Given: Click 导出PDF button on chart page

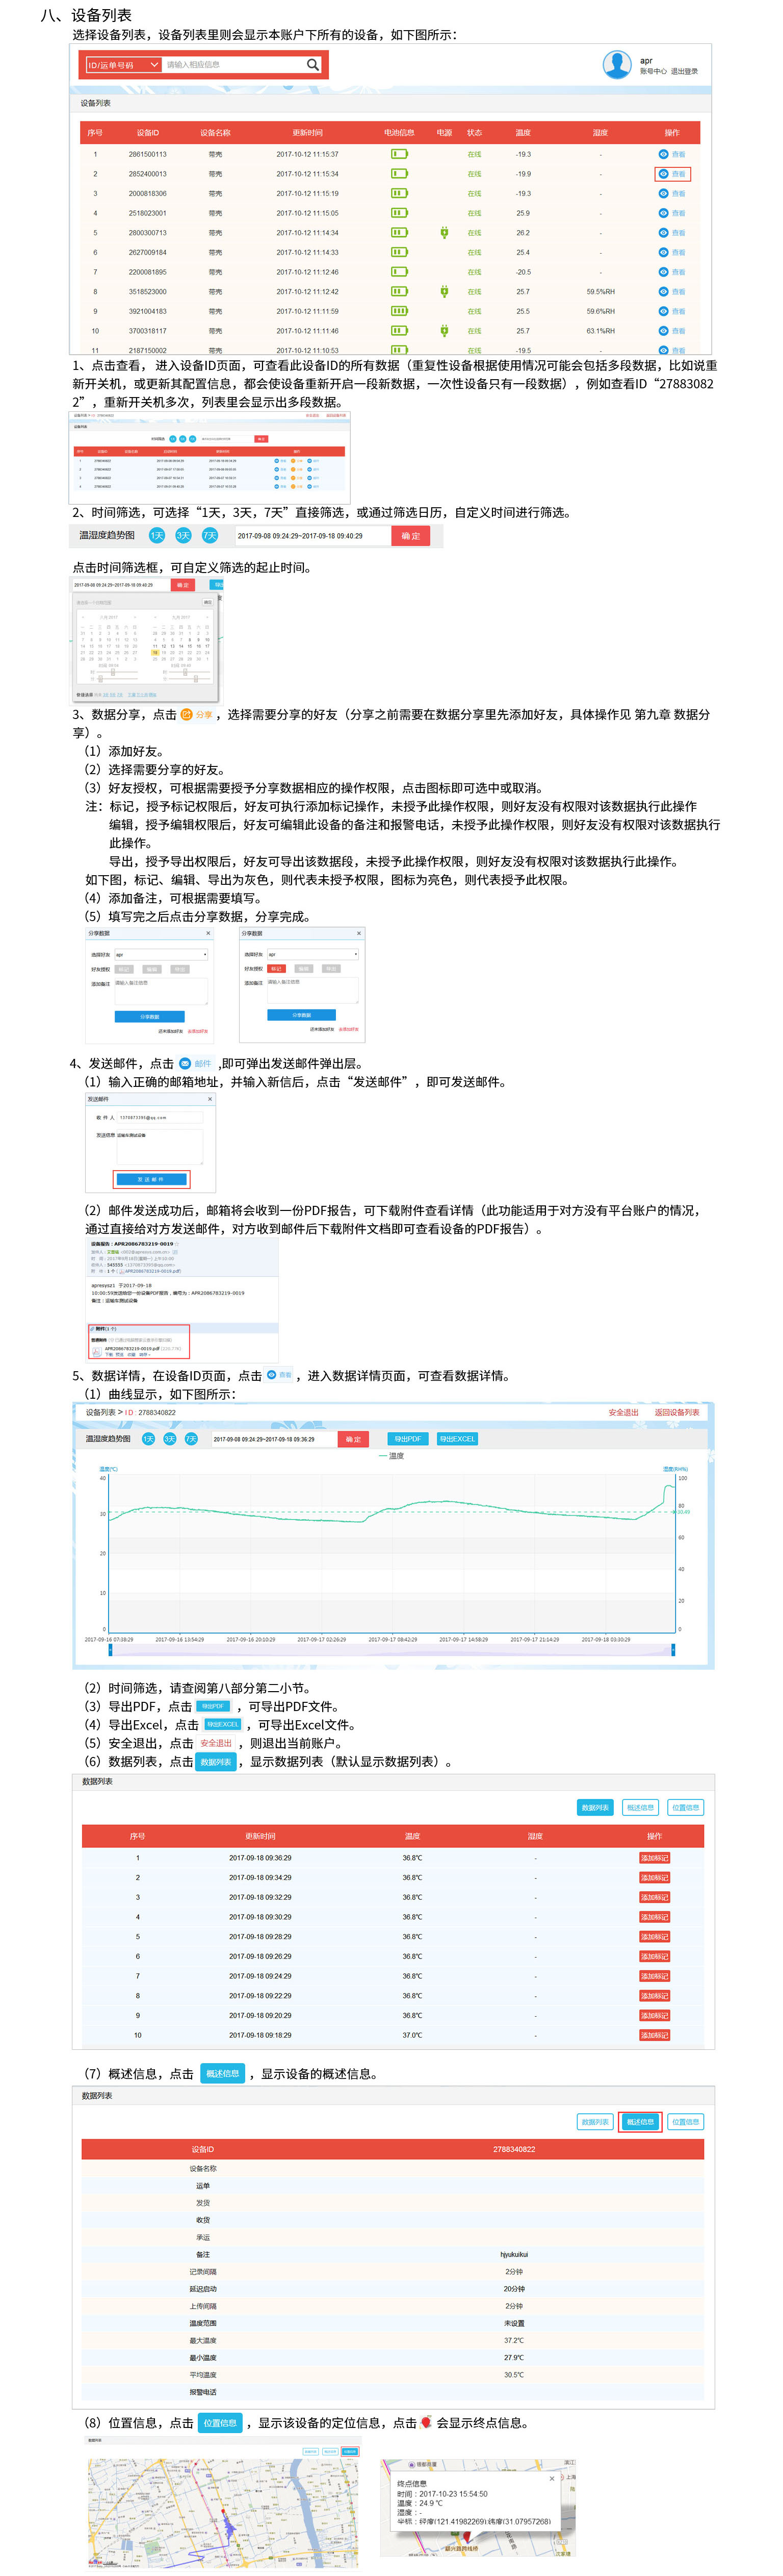Looking at the screenshot, I should 407,1439.
